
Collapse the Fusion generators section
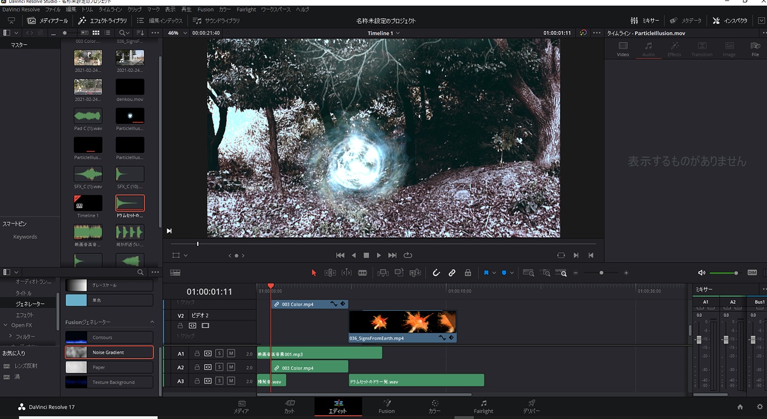152,322
